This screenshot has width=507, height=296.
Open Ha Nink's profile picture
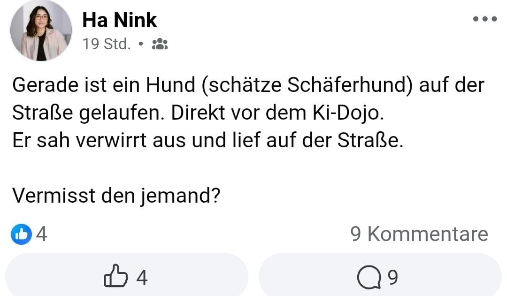41,30
